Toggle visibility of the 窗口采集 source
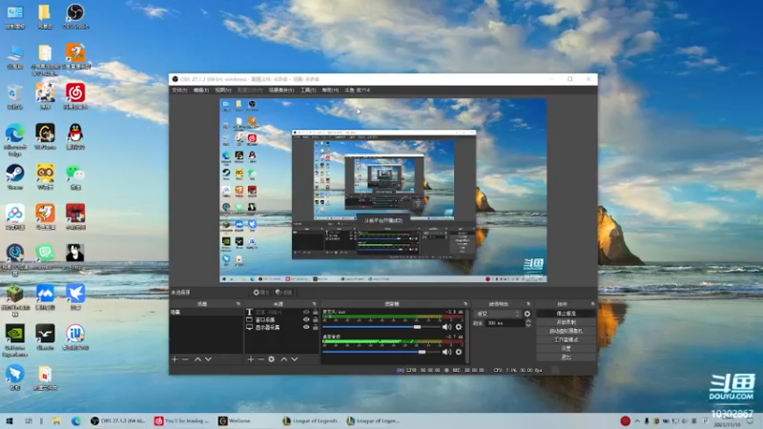Screen dimensions: 763x429 click(306, 319)
